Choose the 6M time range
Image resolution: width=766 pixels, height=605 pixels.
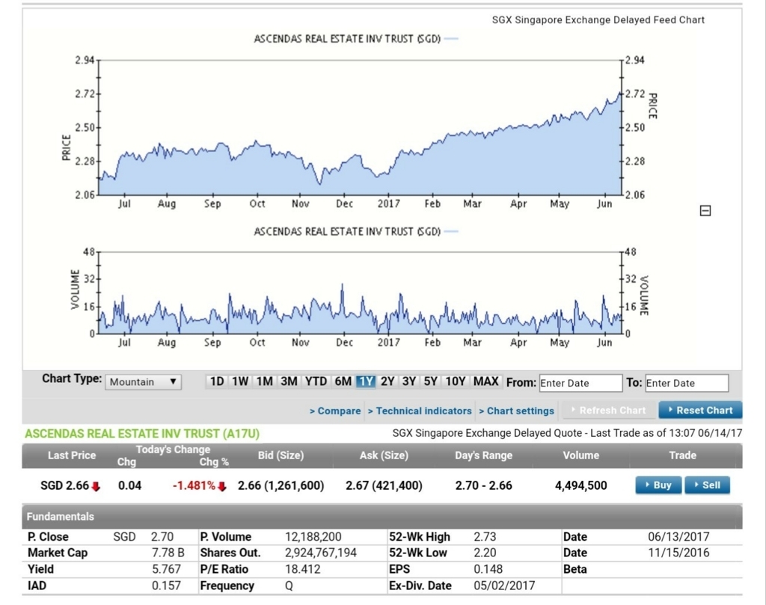(x=343, y=381)
